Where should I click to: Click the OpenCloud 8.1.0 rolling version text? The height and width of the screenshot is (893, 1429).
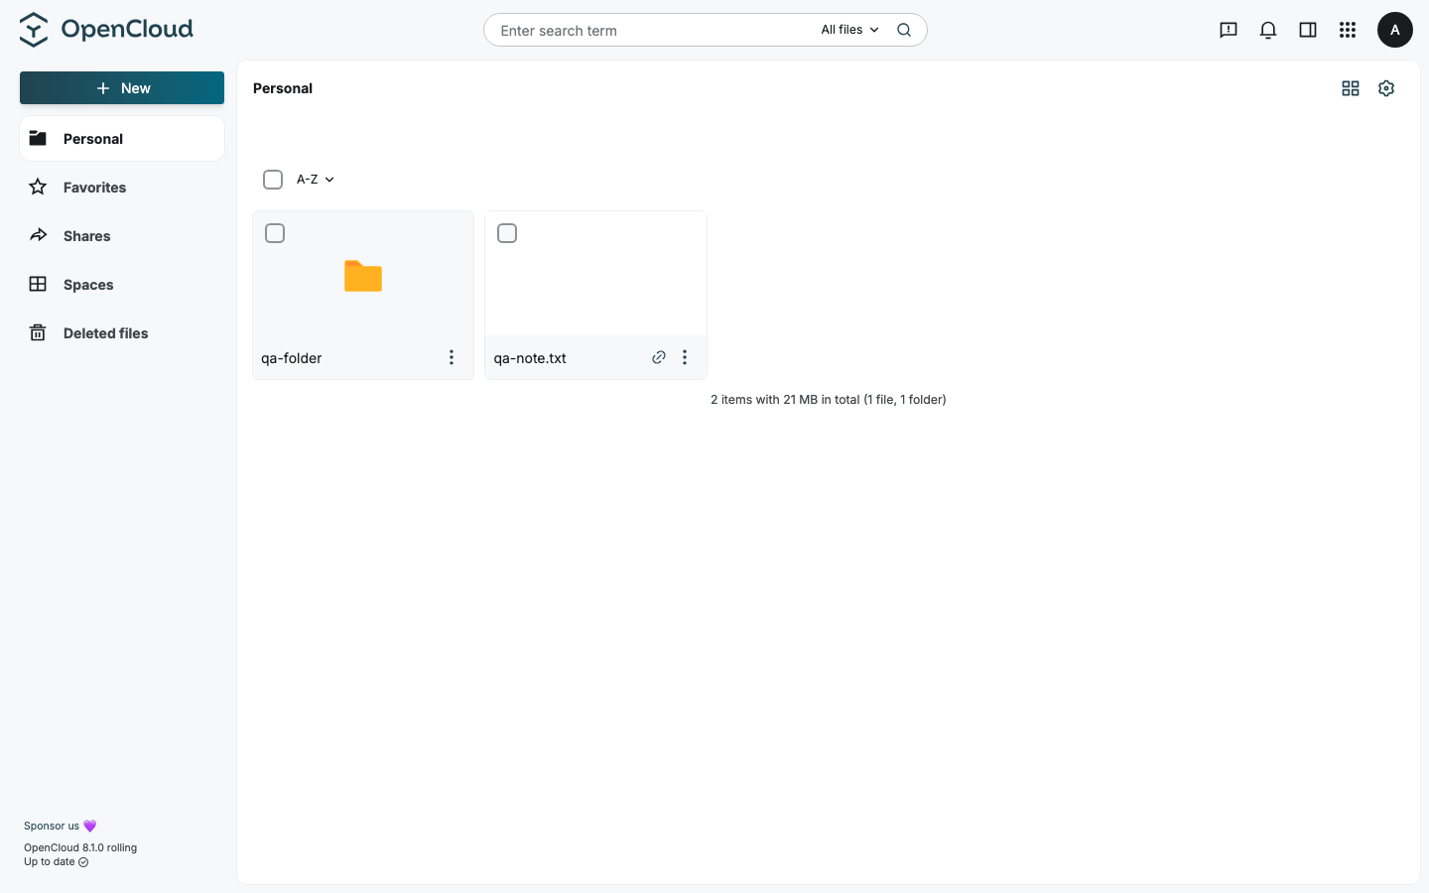(x=80, y=847)
